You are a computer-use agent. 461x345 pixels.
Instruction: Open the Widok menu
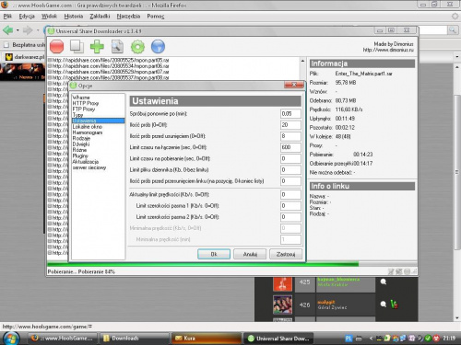[x=49, y=17]
